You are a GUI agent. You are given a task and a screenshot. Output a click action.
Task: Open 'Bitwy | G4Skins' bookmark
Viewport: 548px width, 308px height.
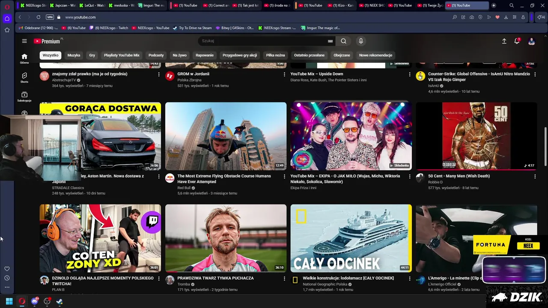tap(235, 28)
